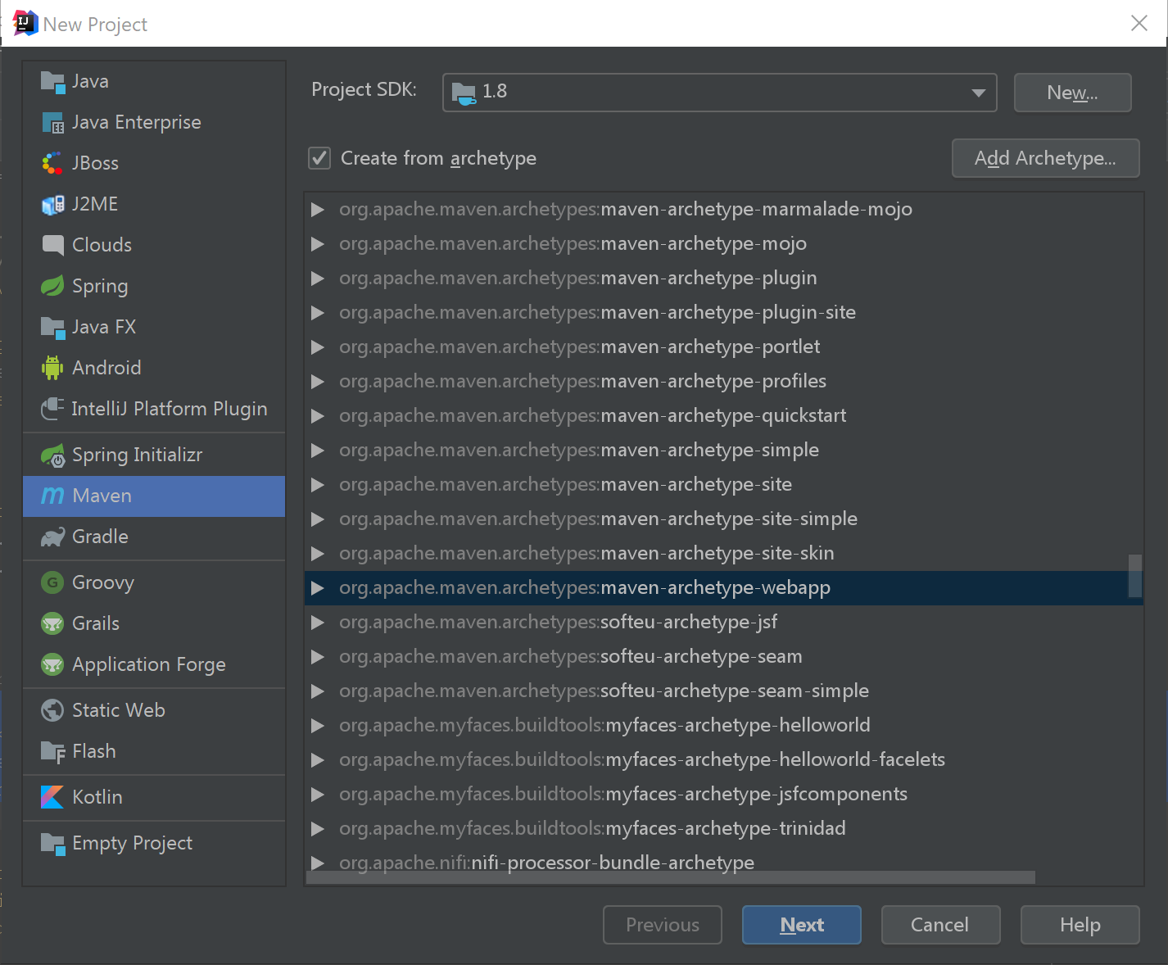Click the vertical scrollbar thumb in archetype list

[1135, 576]
